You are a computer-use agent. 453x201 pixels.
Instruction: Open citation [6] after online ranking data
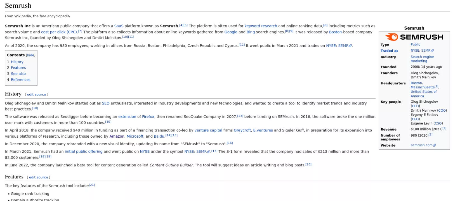click(x=325, y=25)
